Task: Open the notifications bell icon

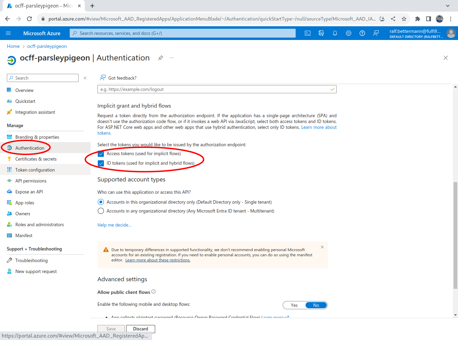Action: click(335, 33)
